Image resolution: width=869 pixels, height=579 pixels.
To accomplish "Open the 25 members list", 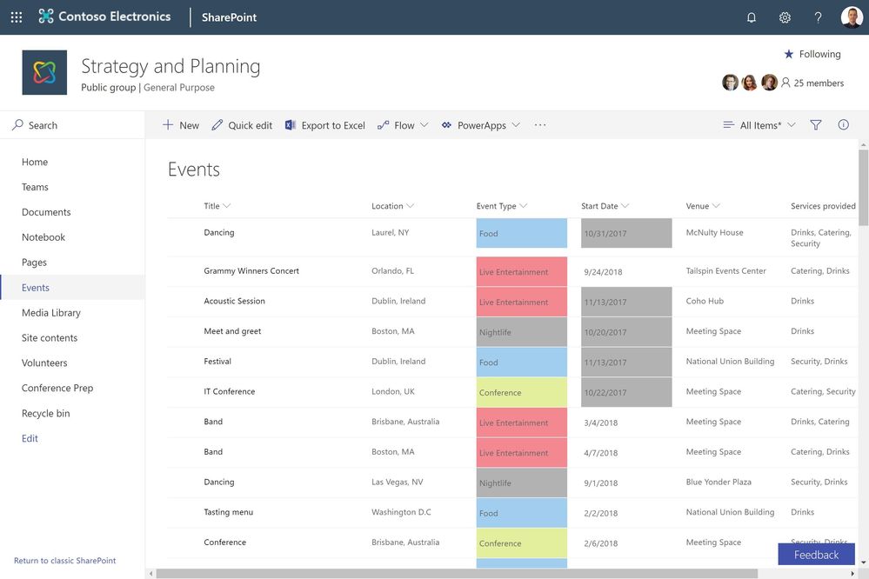I will [812, 83].
